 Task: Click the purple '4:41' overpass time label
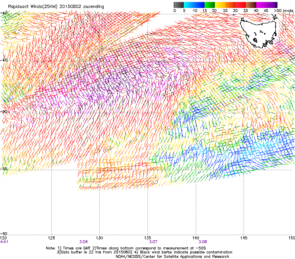click(x=4, y=242)
